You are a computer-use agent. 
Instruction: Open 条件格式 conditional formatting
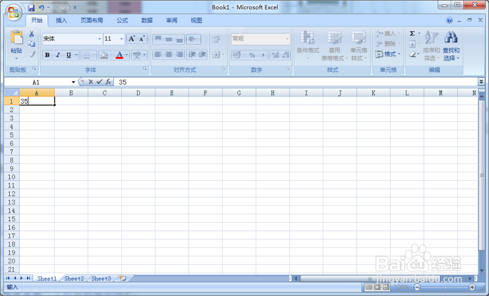pyautogui.click(x=308, y=46)
